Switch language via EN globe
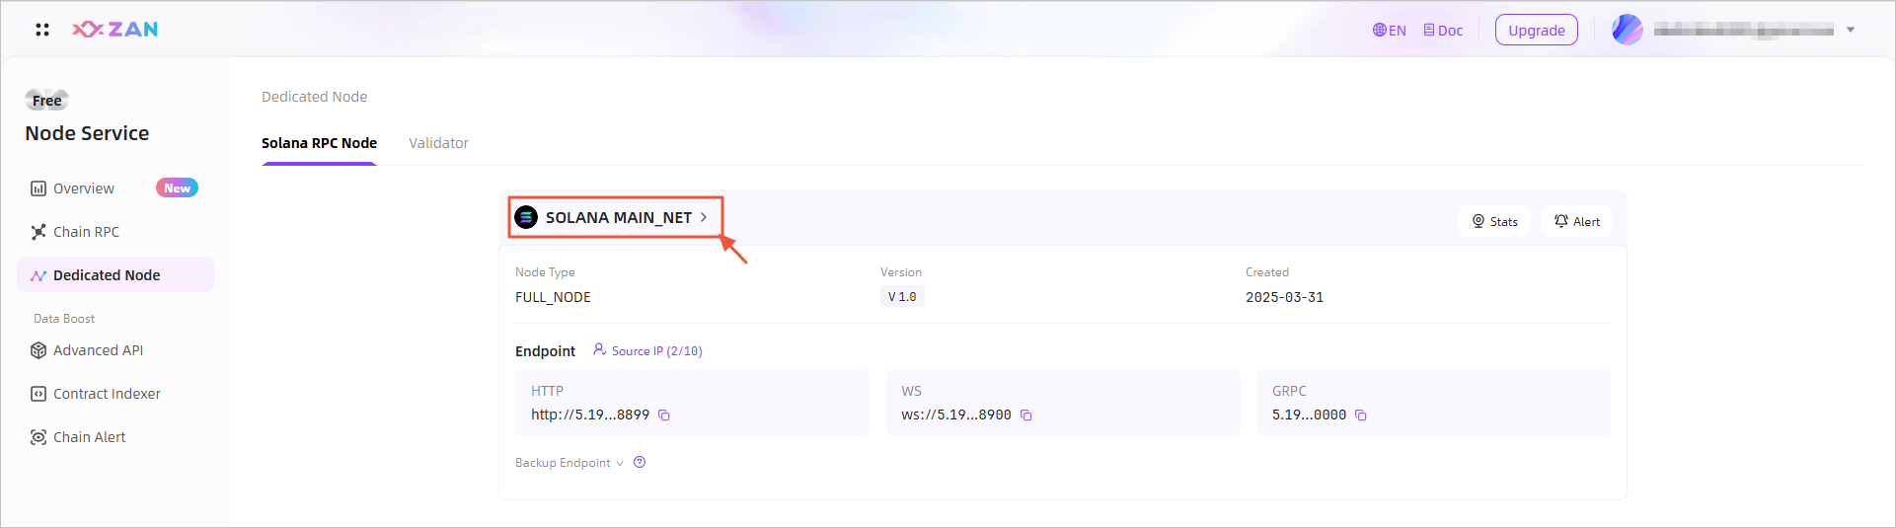The image size is (1896, 528). pyautogui.click(x=1389, y=31)
